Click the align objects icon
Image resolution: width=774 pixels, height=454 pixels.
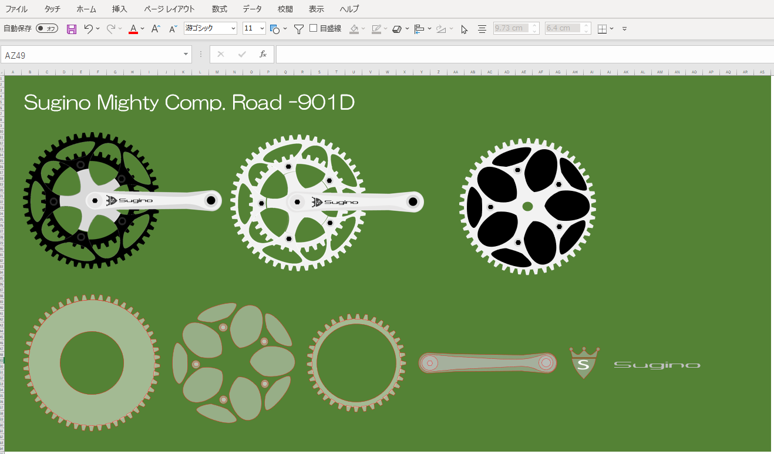[419, 29]
